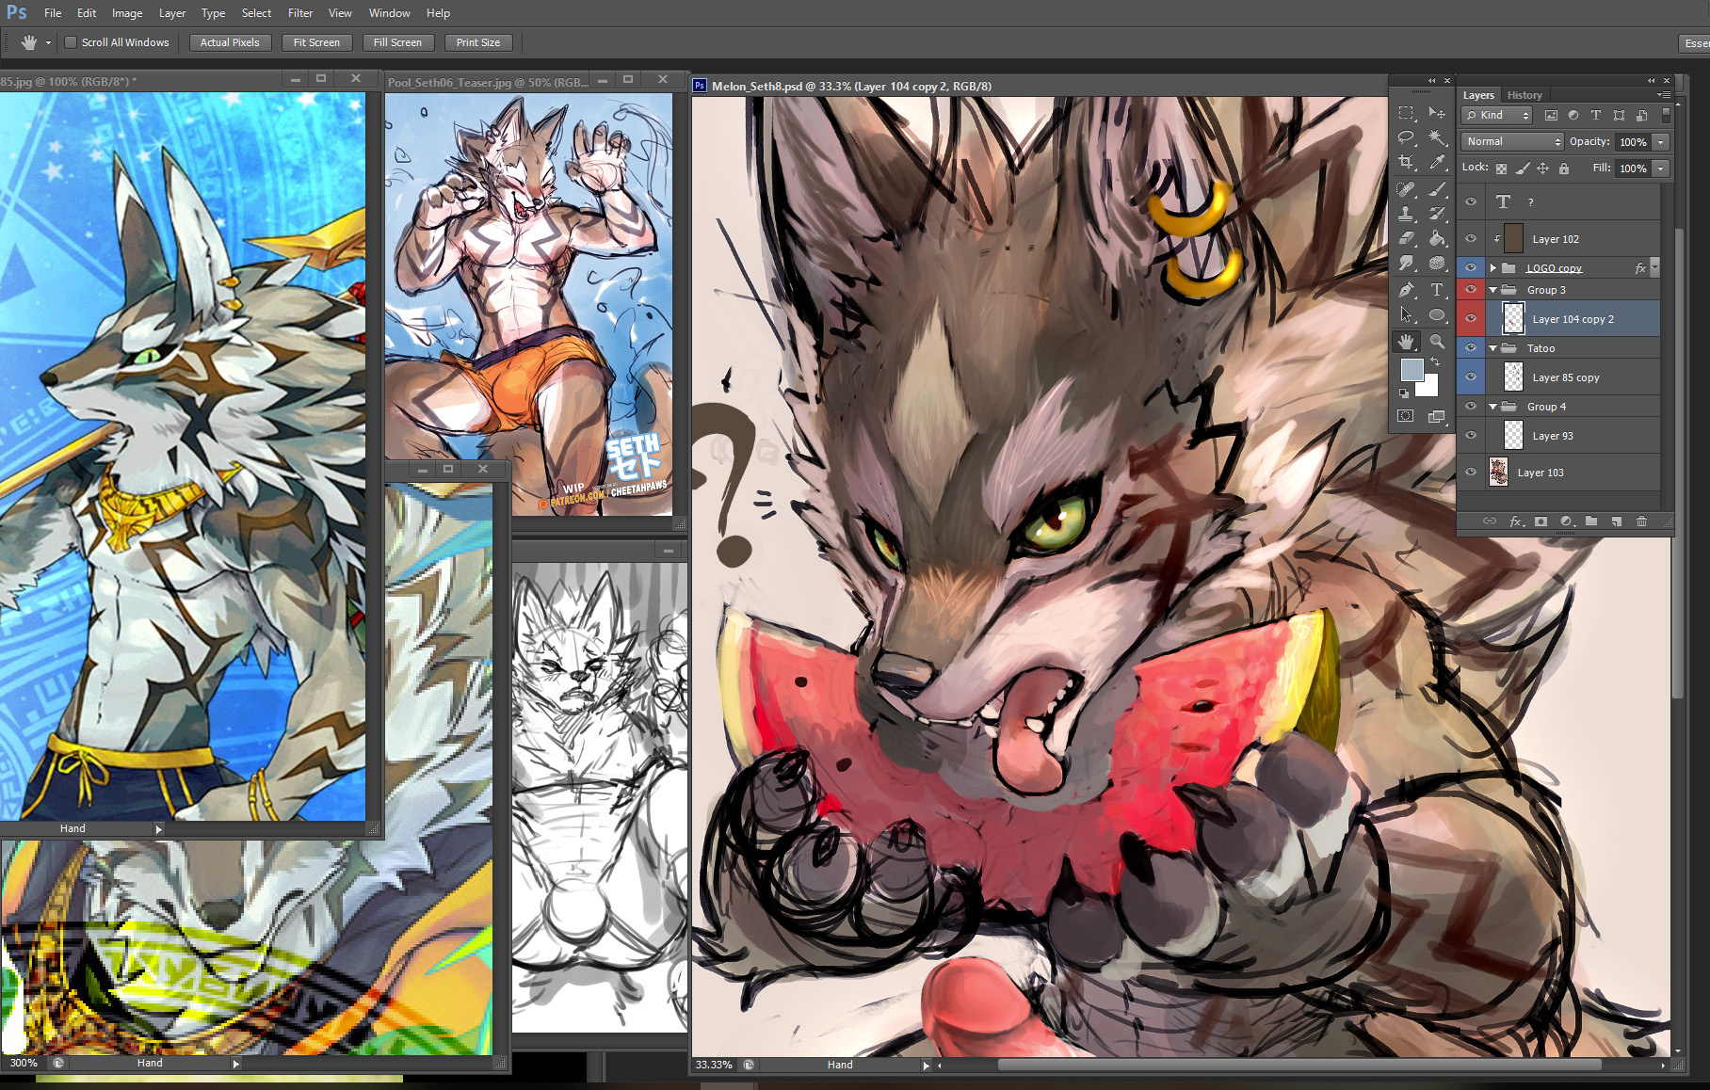This screenshot has width=1710, height=1090.
Task: Select the Rectangular Marquee tool
Action: (1406, 113)
